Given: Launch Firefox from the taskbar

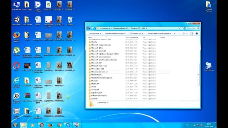Looking at the screenshot, I should (51, 125).
